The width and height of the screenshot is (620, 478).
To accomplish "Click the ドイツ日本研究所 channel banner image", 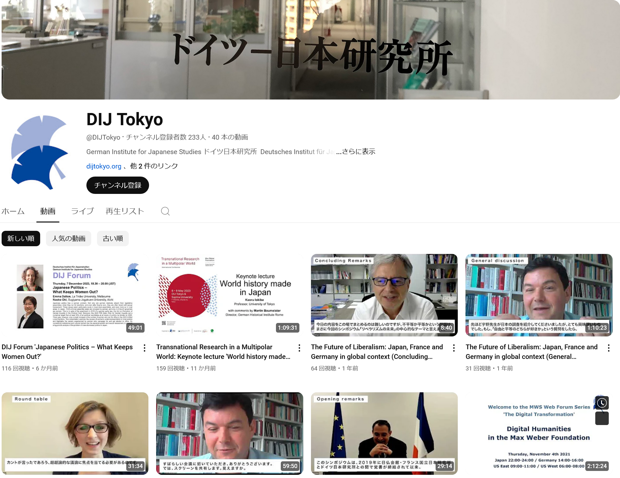I will (x=311, y=50).
